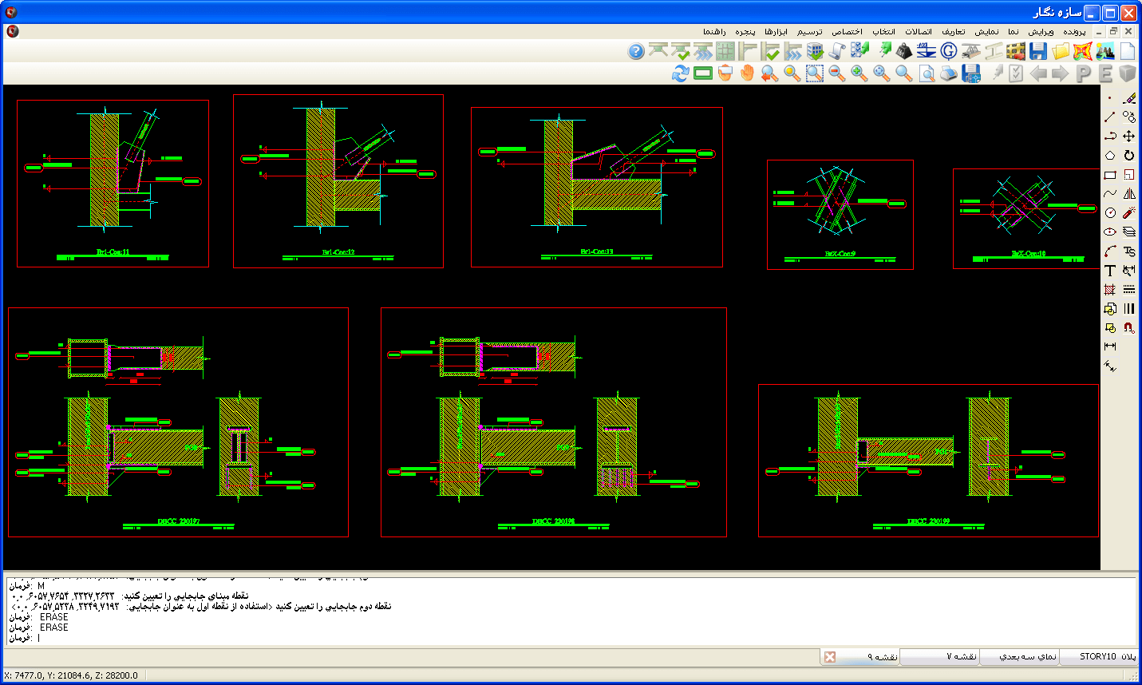This screenshot has height=685, width=1142.
Task: Click the mirror tool icon
Action: tap(1129, 194)
